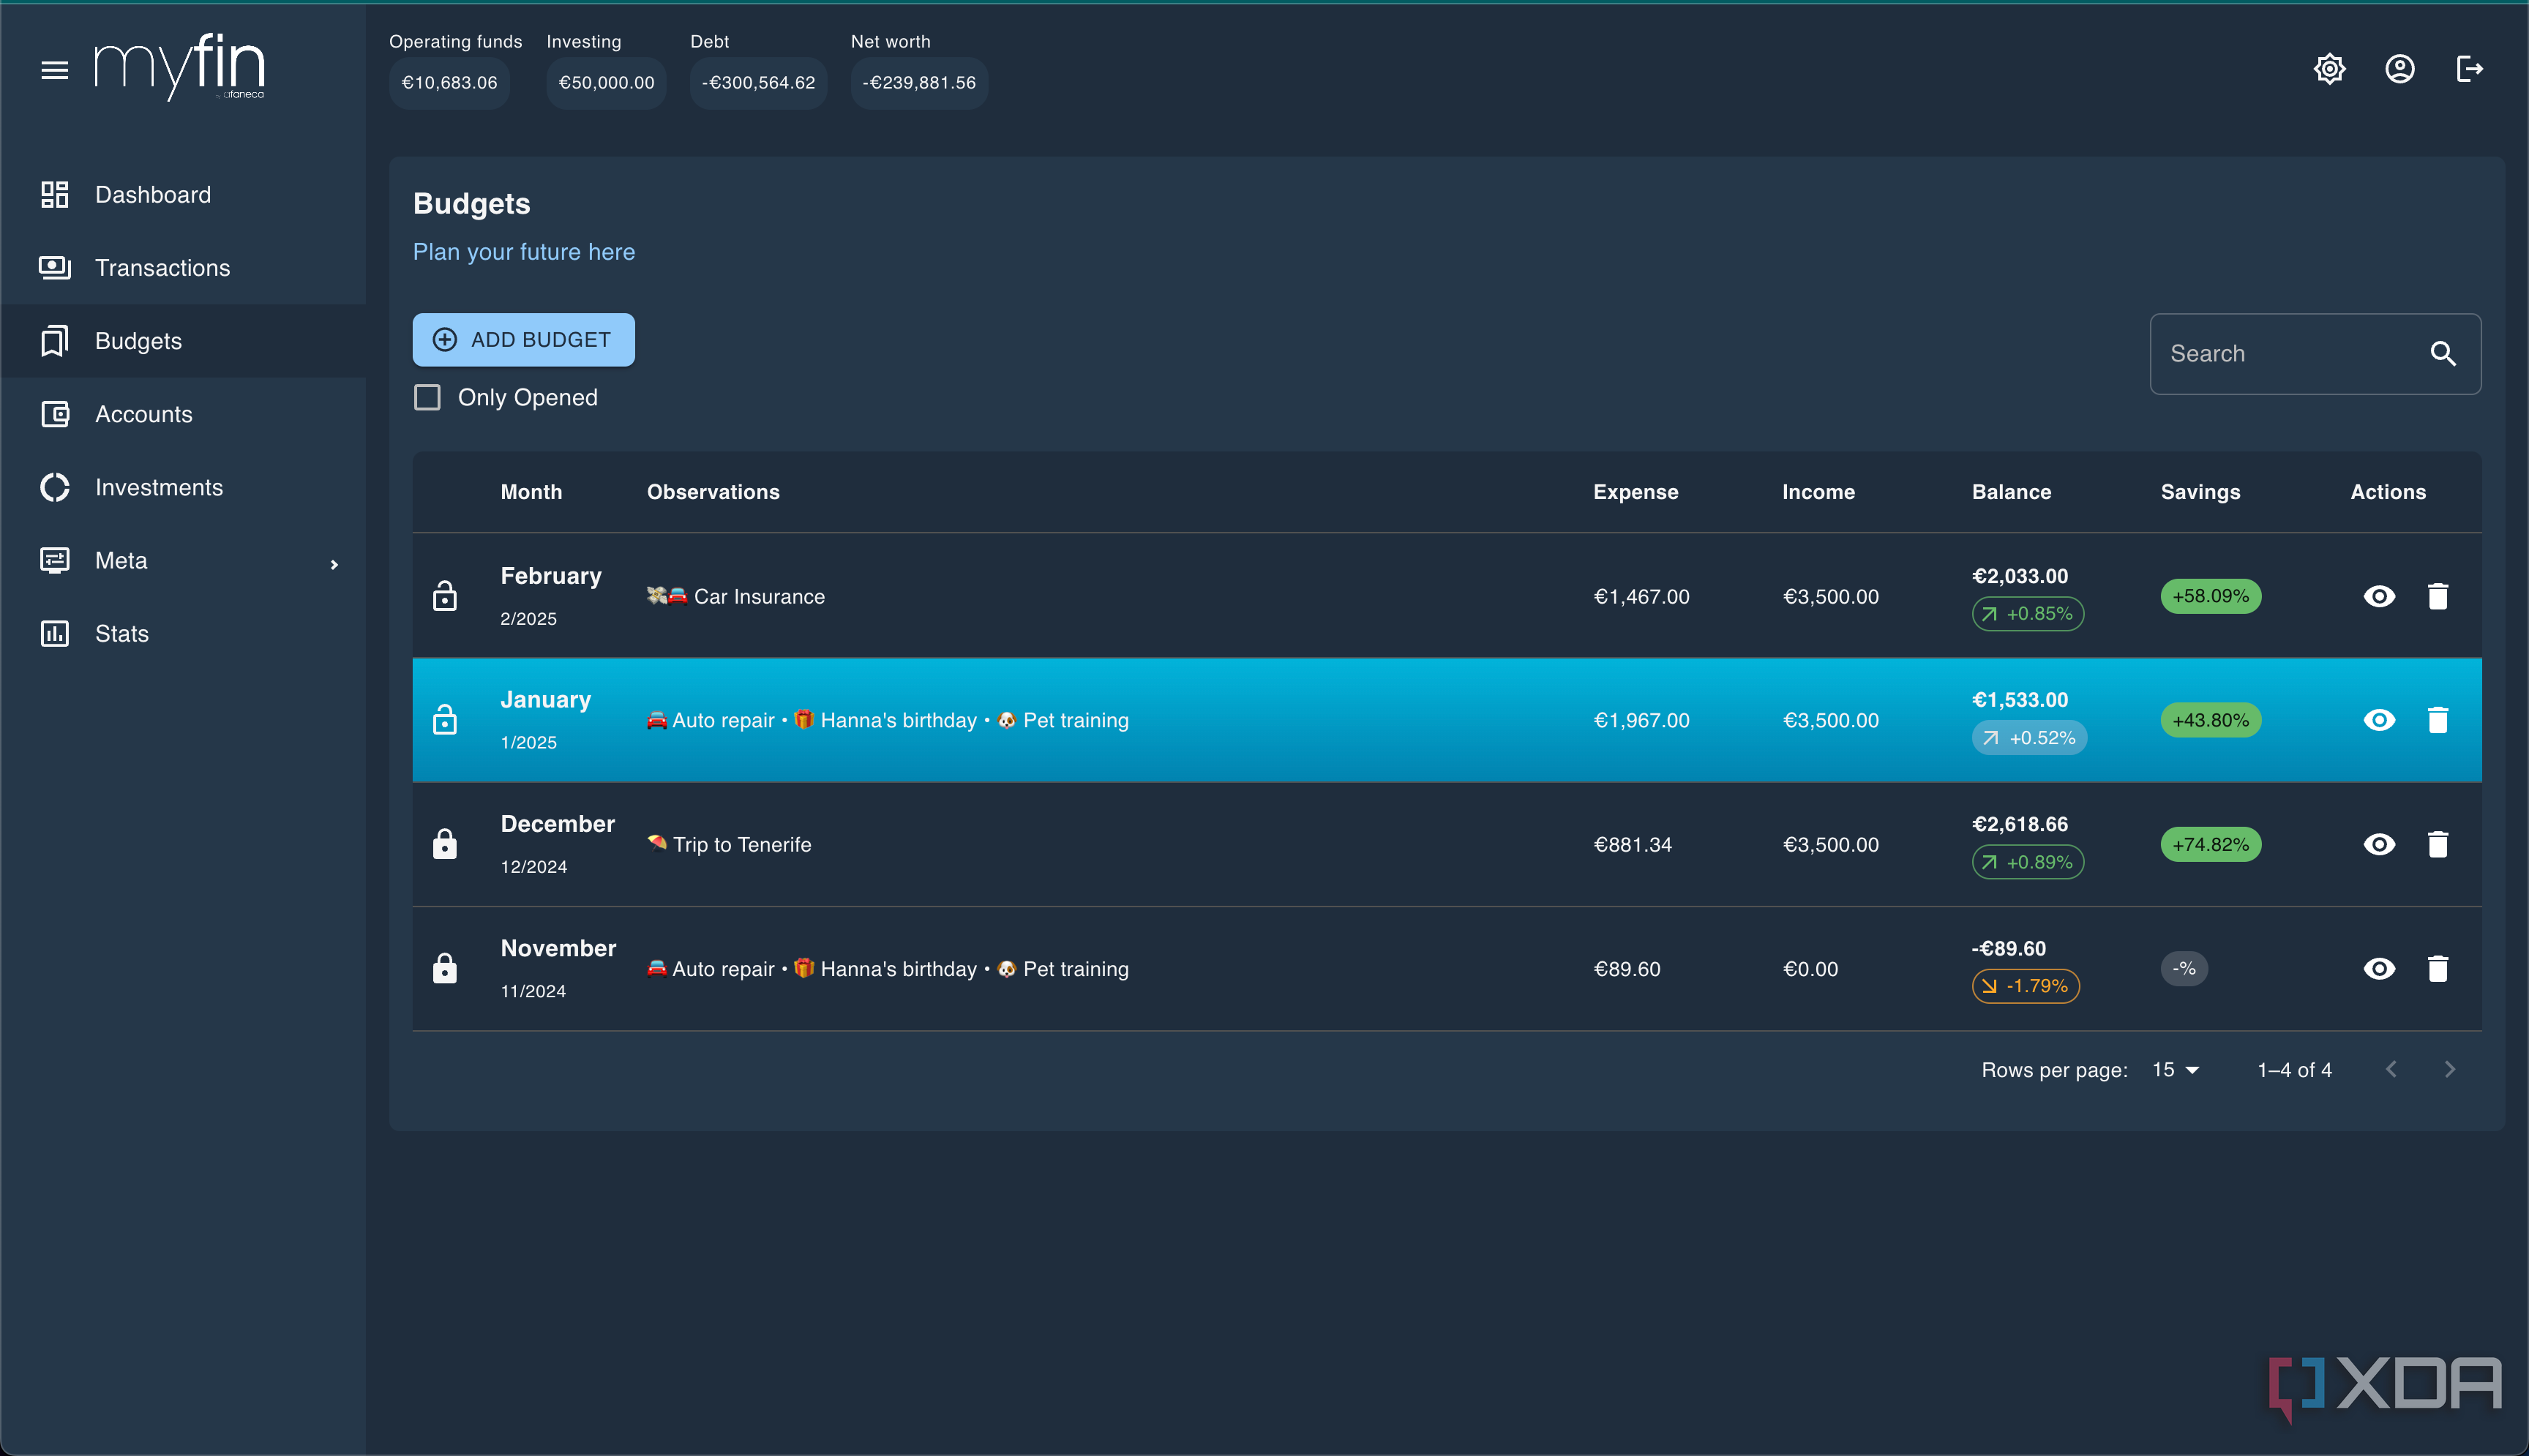Click the open lock icon on January row

(445, 720)
